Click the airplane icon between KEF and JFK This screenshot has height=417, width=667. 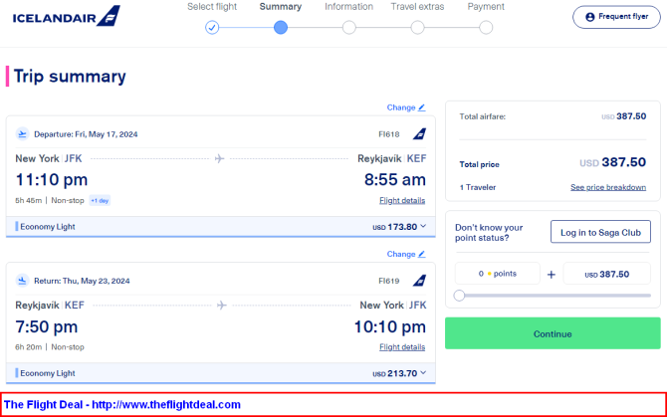tap(222, 306)
